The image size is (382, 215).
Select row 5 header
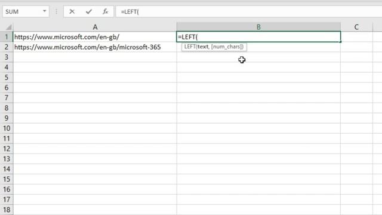tap(7, 78)
